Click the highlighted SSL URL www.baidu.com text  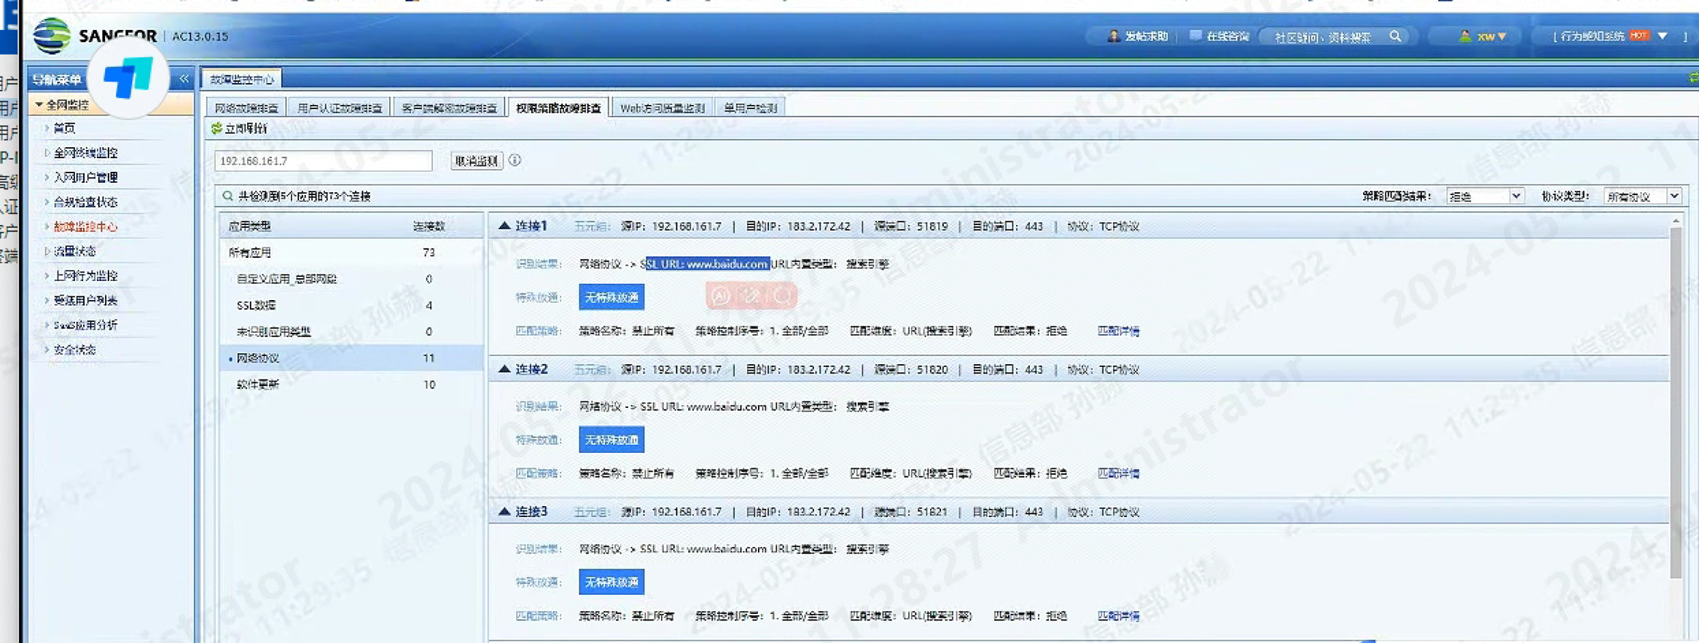(x=707, y=264)
